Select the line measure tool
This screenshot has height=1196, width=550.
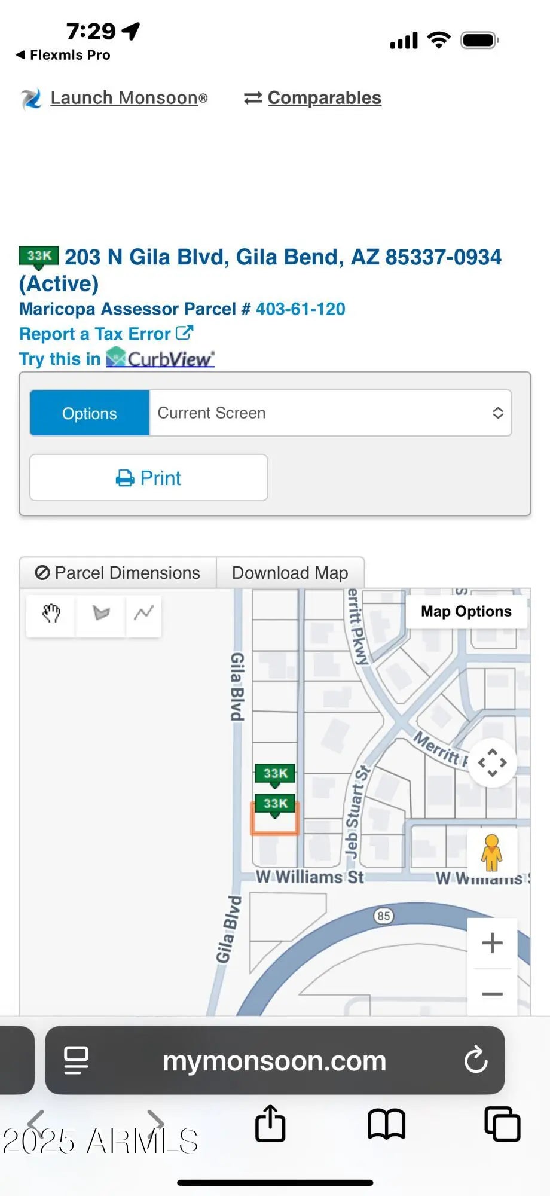[143, 613]
